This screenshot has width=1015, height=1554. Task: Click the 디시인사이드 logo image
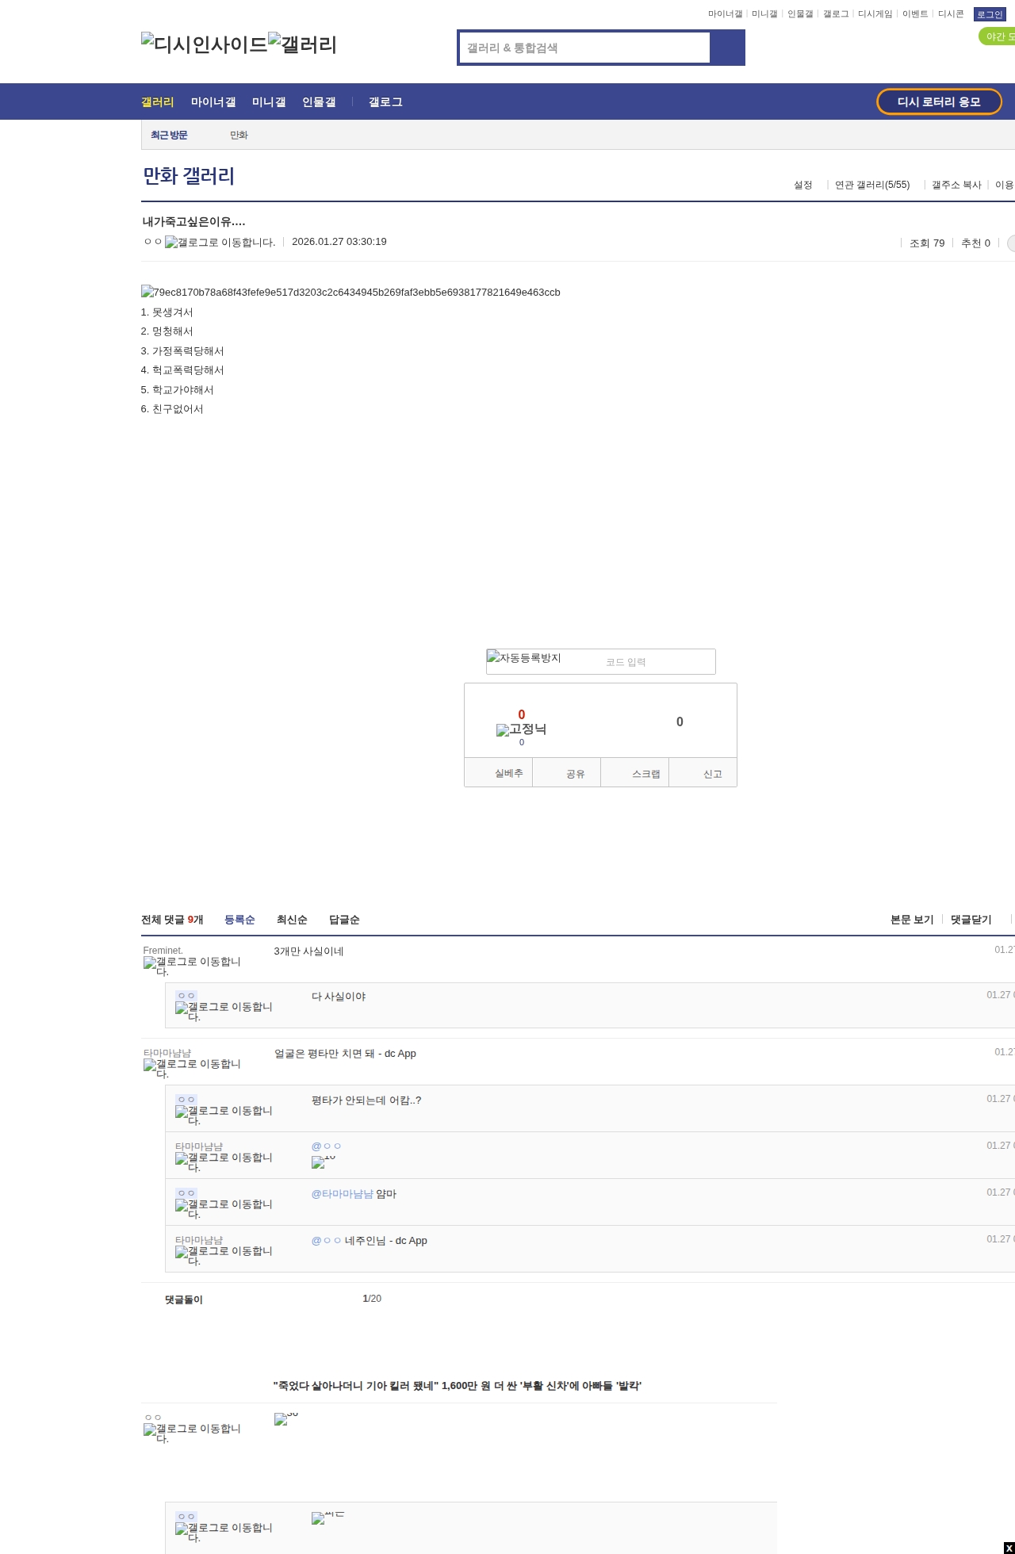pyautogui.click(x=205, y=44)
